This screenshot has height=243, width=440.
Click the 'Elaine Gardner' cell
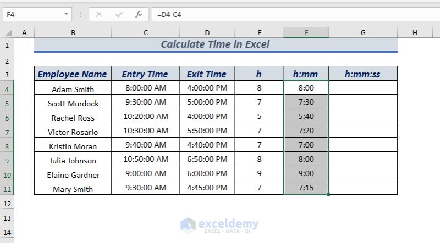pyautogui.click(x=73, y=173)
